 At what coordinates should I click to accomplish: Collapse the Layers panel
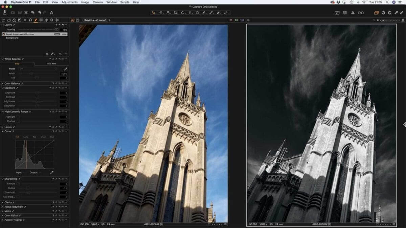pos(2,25)
